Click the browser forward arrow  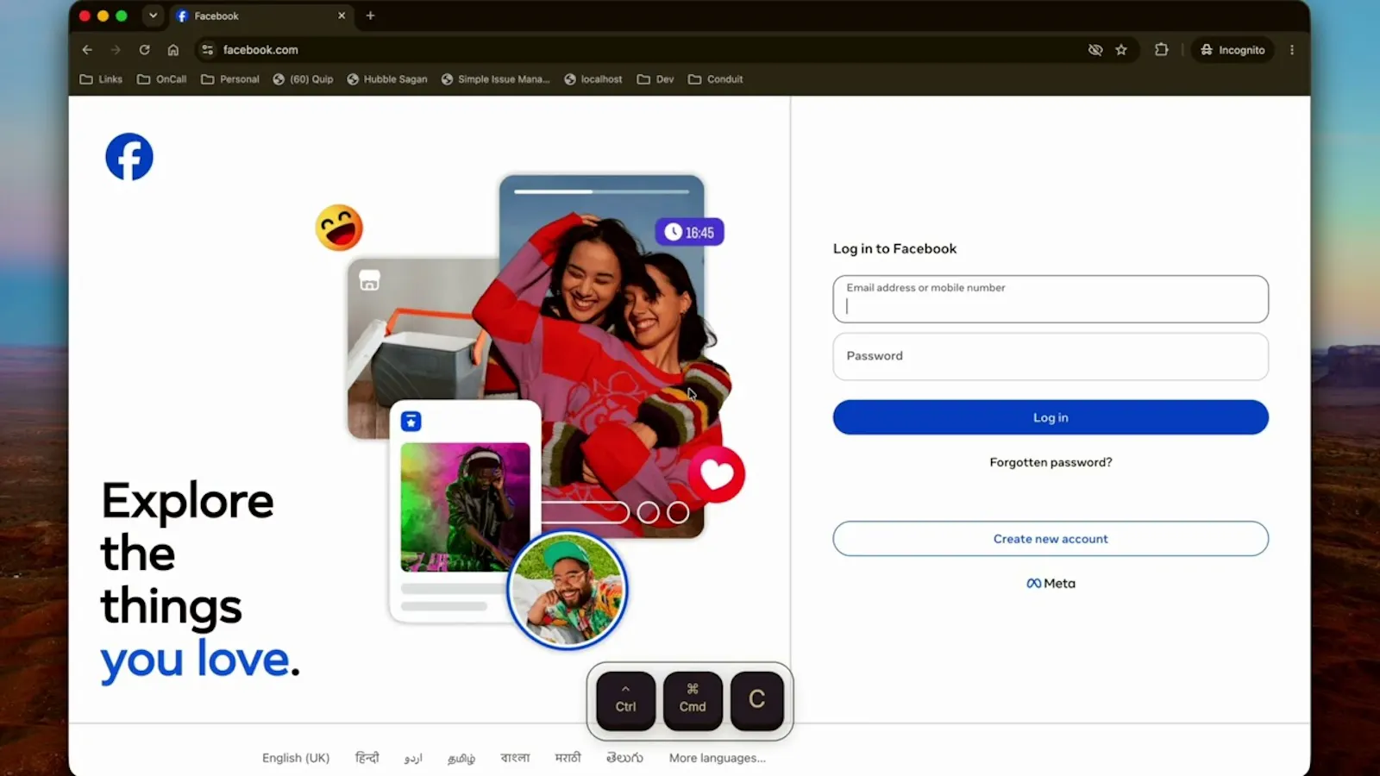[116, 50]
